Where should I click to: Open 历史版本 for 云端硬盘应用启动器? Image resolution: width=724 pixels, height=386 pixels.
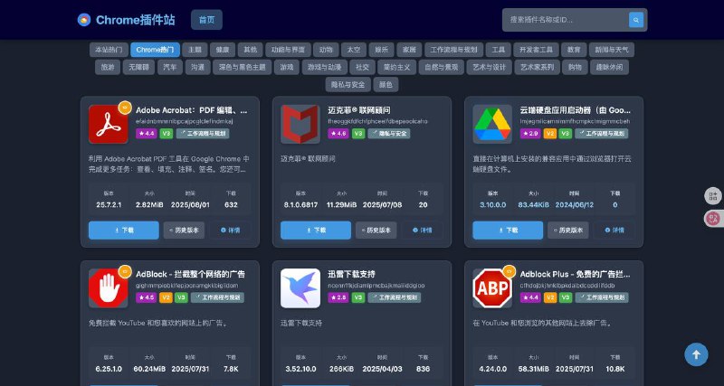click(x=568, y=231)
